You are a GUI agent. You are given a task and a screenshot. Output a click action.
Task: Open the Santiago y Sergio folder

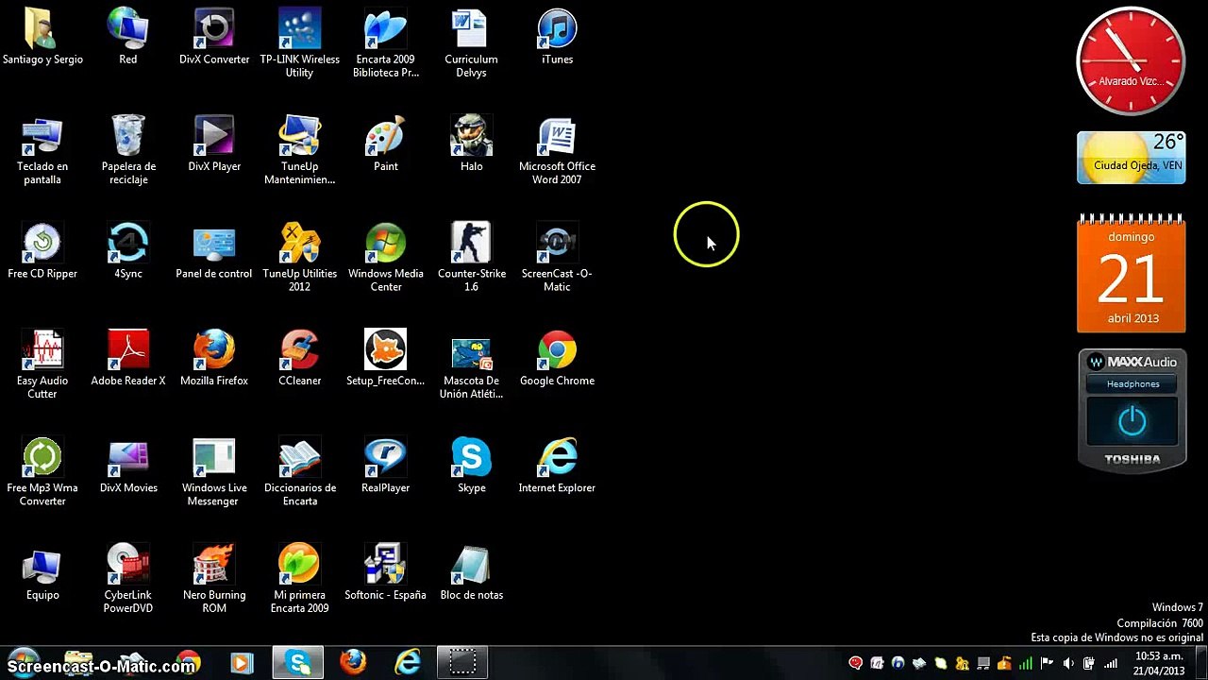pyautogui.click(x=42, y=38)
